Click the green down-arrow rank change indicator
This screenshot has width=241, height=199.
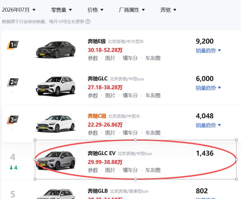click(x=13, y=168)
